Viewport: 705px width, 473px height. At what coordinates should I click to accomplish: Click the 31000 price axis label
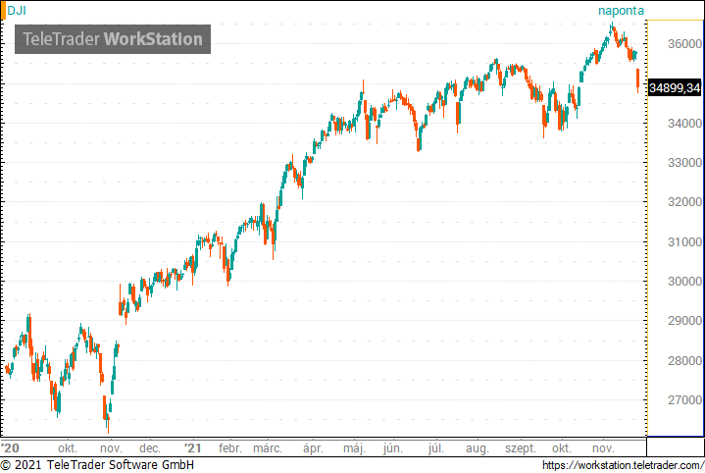[x=684, y=242]
